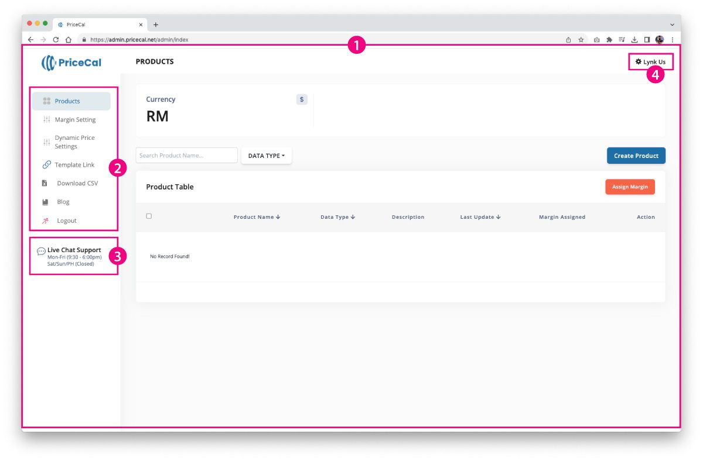This screenshot has height=461, width=703.
Task: Go to Dynamic Price Settings
Action: coord(74,142)
